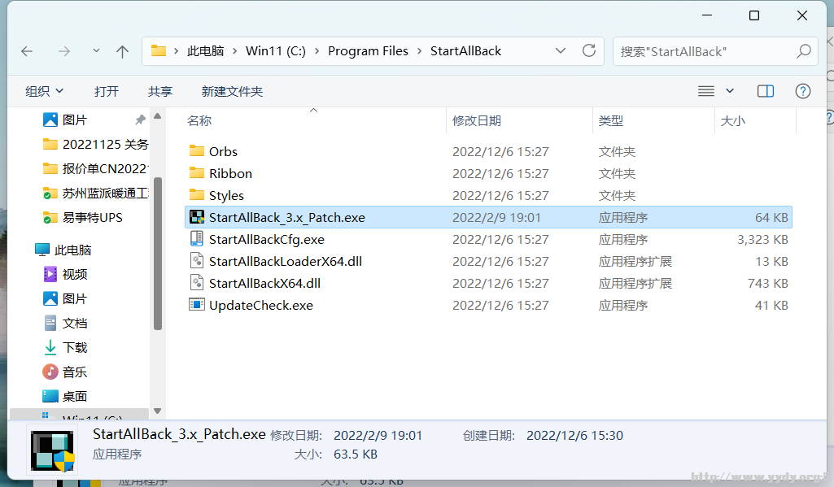Viewport: 834px width, 487px height.
Task: Open 此电脑 in the address breadcrumb
Action: [x=205, y=51]
